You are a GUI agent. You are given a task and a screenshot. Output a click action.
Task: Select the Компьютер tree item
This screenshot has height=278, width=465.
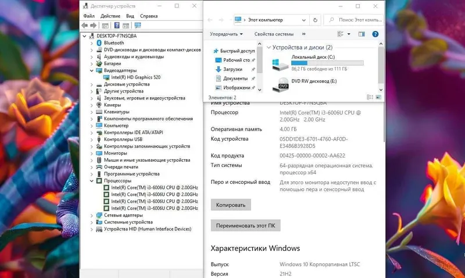pyautogui.click(x=112, y=126)
